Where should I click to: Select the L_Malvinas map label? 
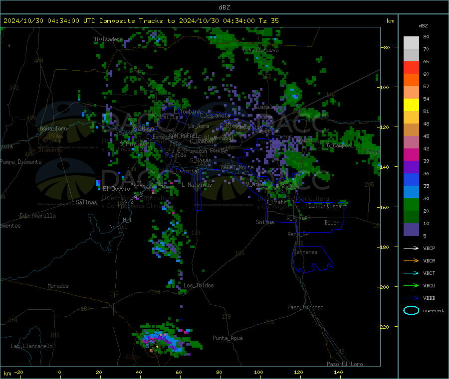[x=197, y=185]
